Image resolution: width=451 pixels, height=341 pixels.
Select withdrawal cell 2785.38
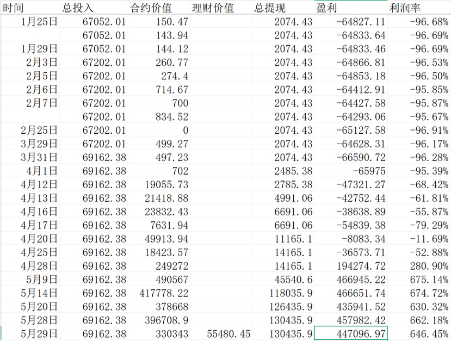283,184
